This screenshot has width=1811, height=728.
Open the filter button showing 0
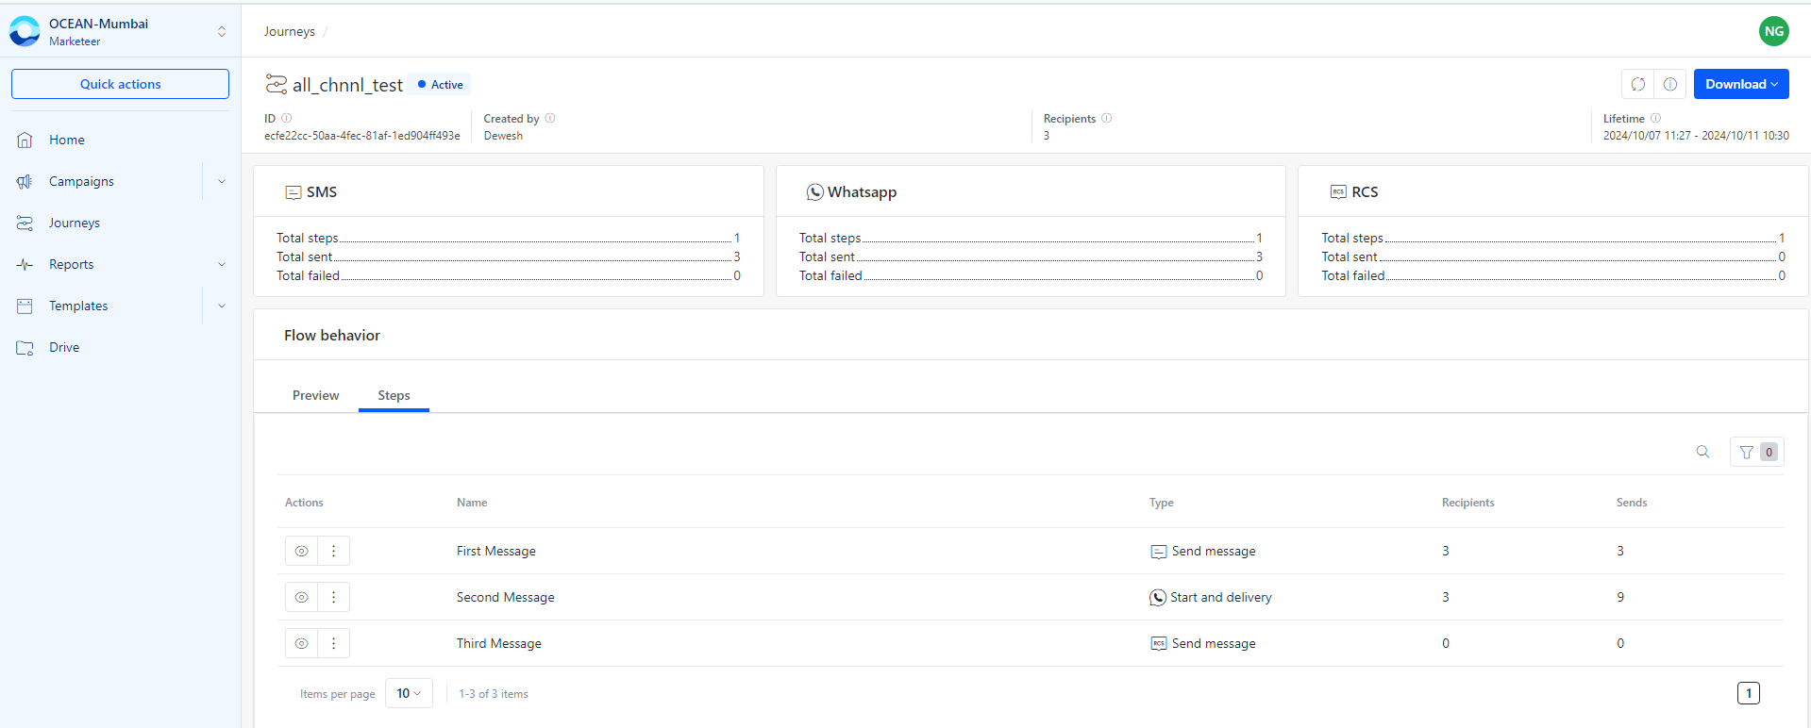pyautogui.click(x=1757, y=452)
